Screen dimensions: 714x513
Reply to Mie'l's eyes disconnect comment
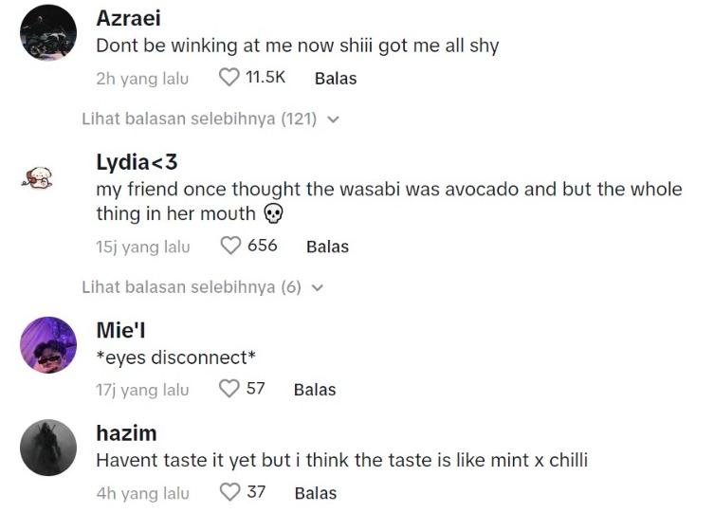tap(315, 390)
